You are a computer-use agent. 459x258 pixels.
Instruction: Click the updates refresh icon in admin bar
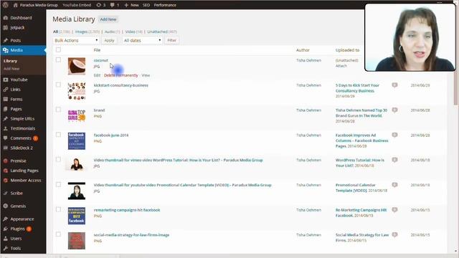pyautogui.click(x=99, y=5)
